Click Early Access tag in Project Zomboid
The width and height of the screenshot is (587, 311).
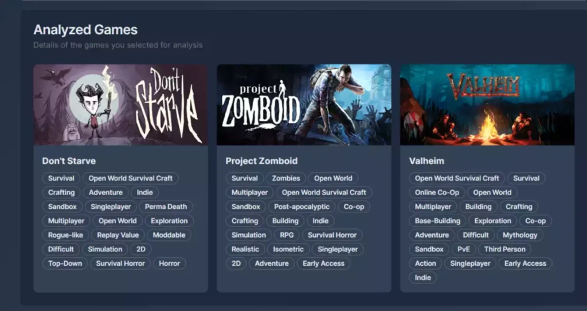click(x=323, y=263)
